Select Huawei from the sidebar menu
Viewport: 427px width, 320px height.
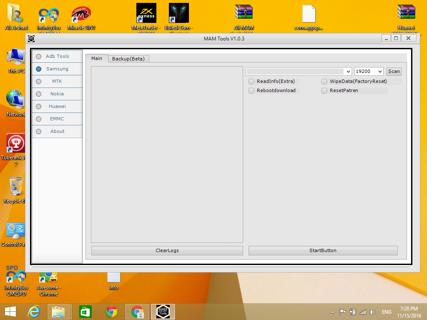click(x=57, y=106)
